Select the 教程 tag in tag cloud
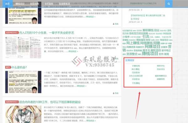The width and height of the screenshot is (188, 123). click(148, 40)
